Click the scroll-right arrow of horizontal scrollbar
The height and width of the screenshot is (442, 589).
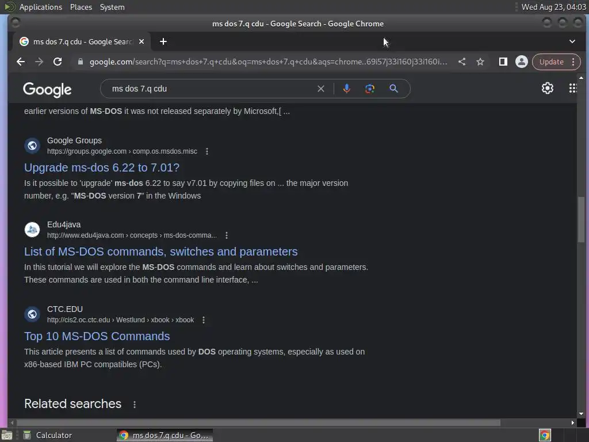click(572, 423)
